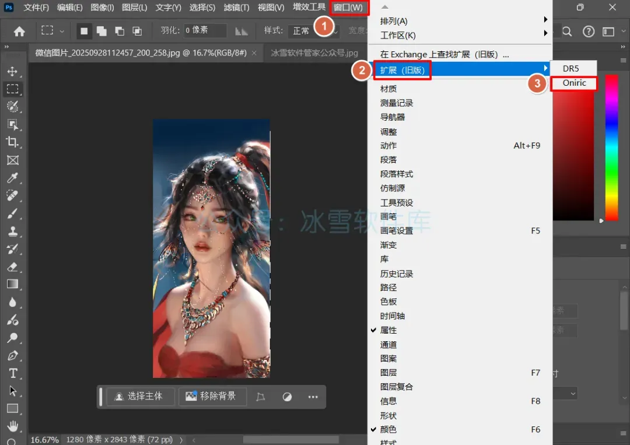
Task: Expand the 工作区(K) submenu
Action: tap(460, 36)
